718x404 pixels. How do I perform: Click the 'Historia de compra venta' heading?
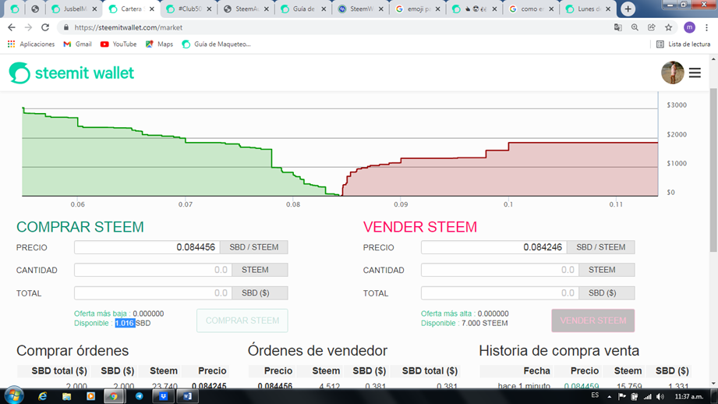click(559, 351)
